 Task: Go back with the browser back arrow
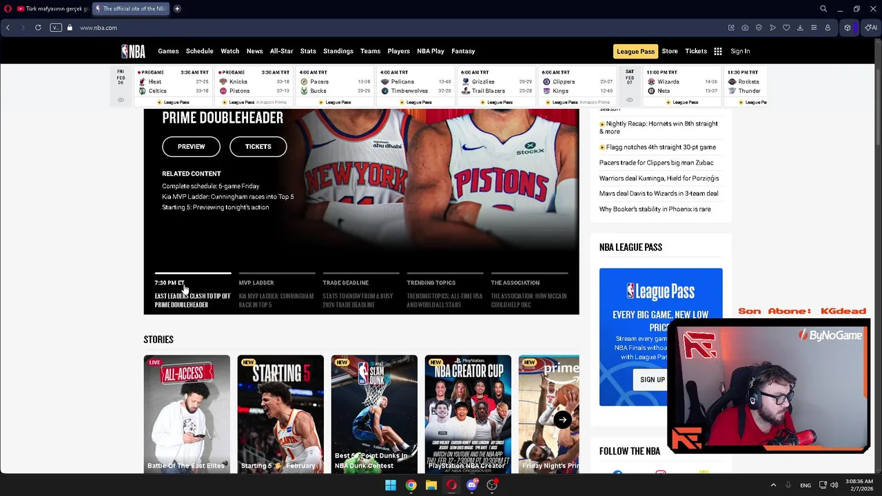pos(8,28)
